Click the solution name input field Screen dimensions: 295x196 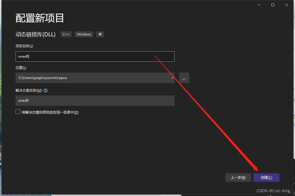95,100
